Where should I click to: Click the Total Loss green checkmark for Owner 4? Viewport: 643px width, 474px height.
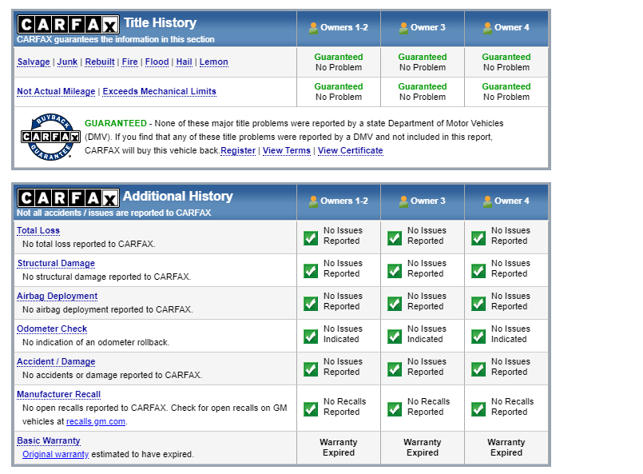478,238
